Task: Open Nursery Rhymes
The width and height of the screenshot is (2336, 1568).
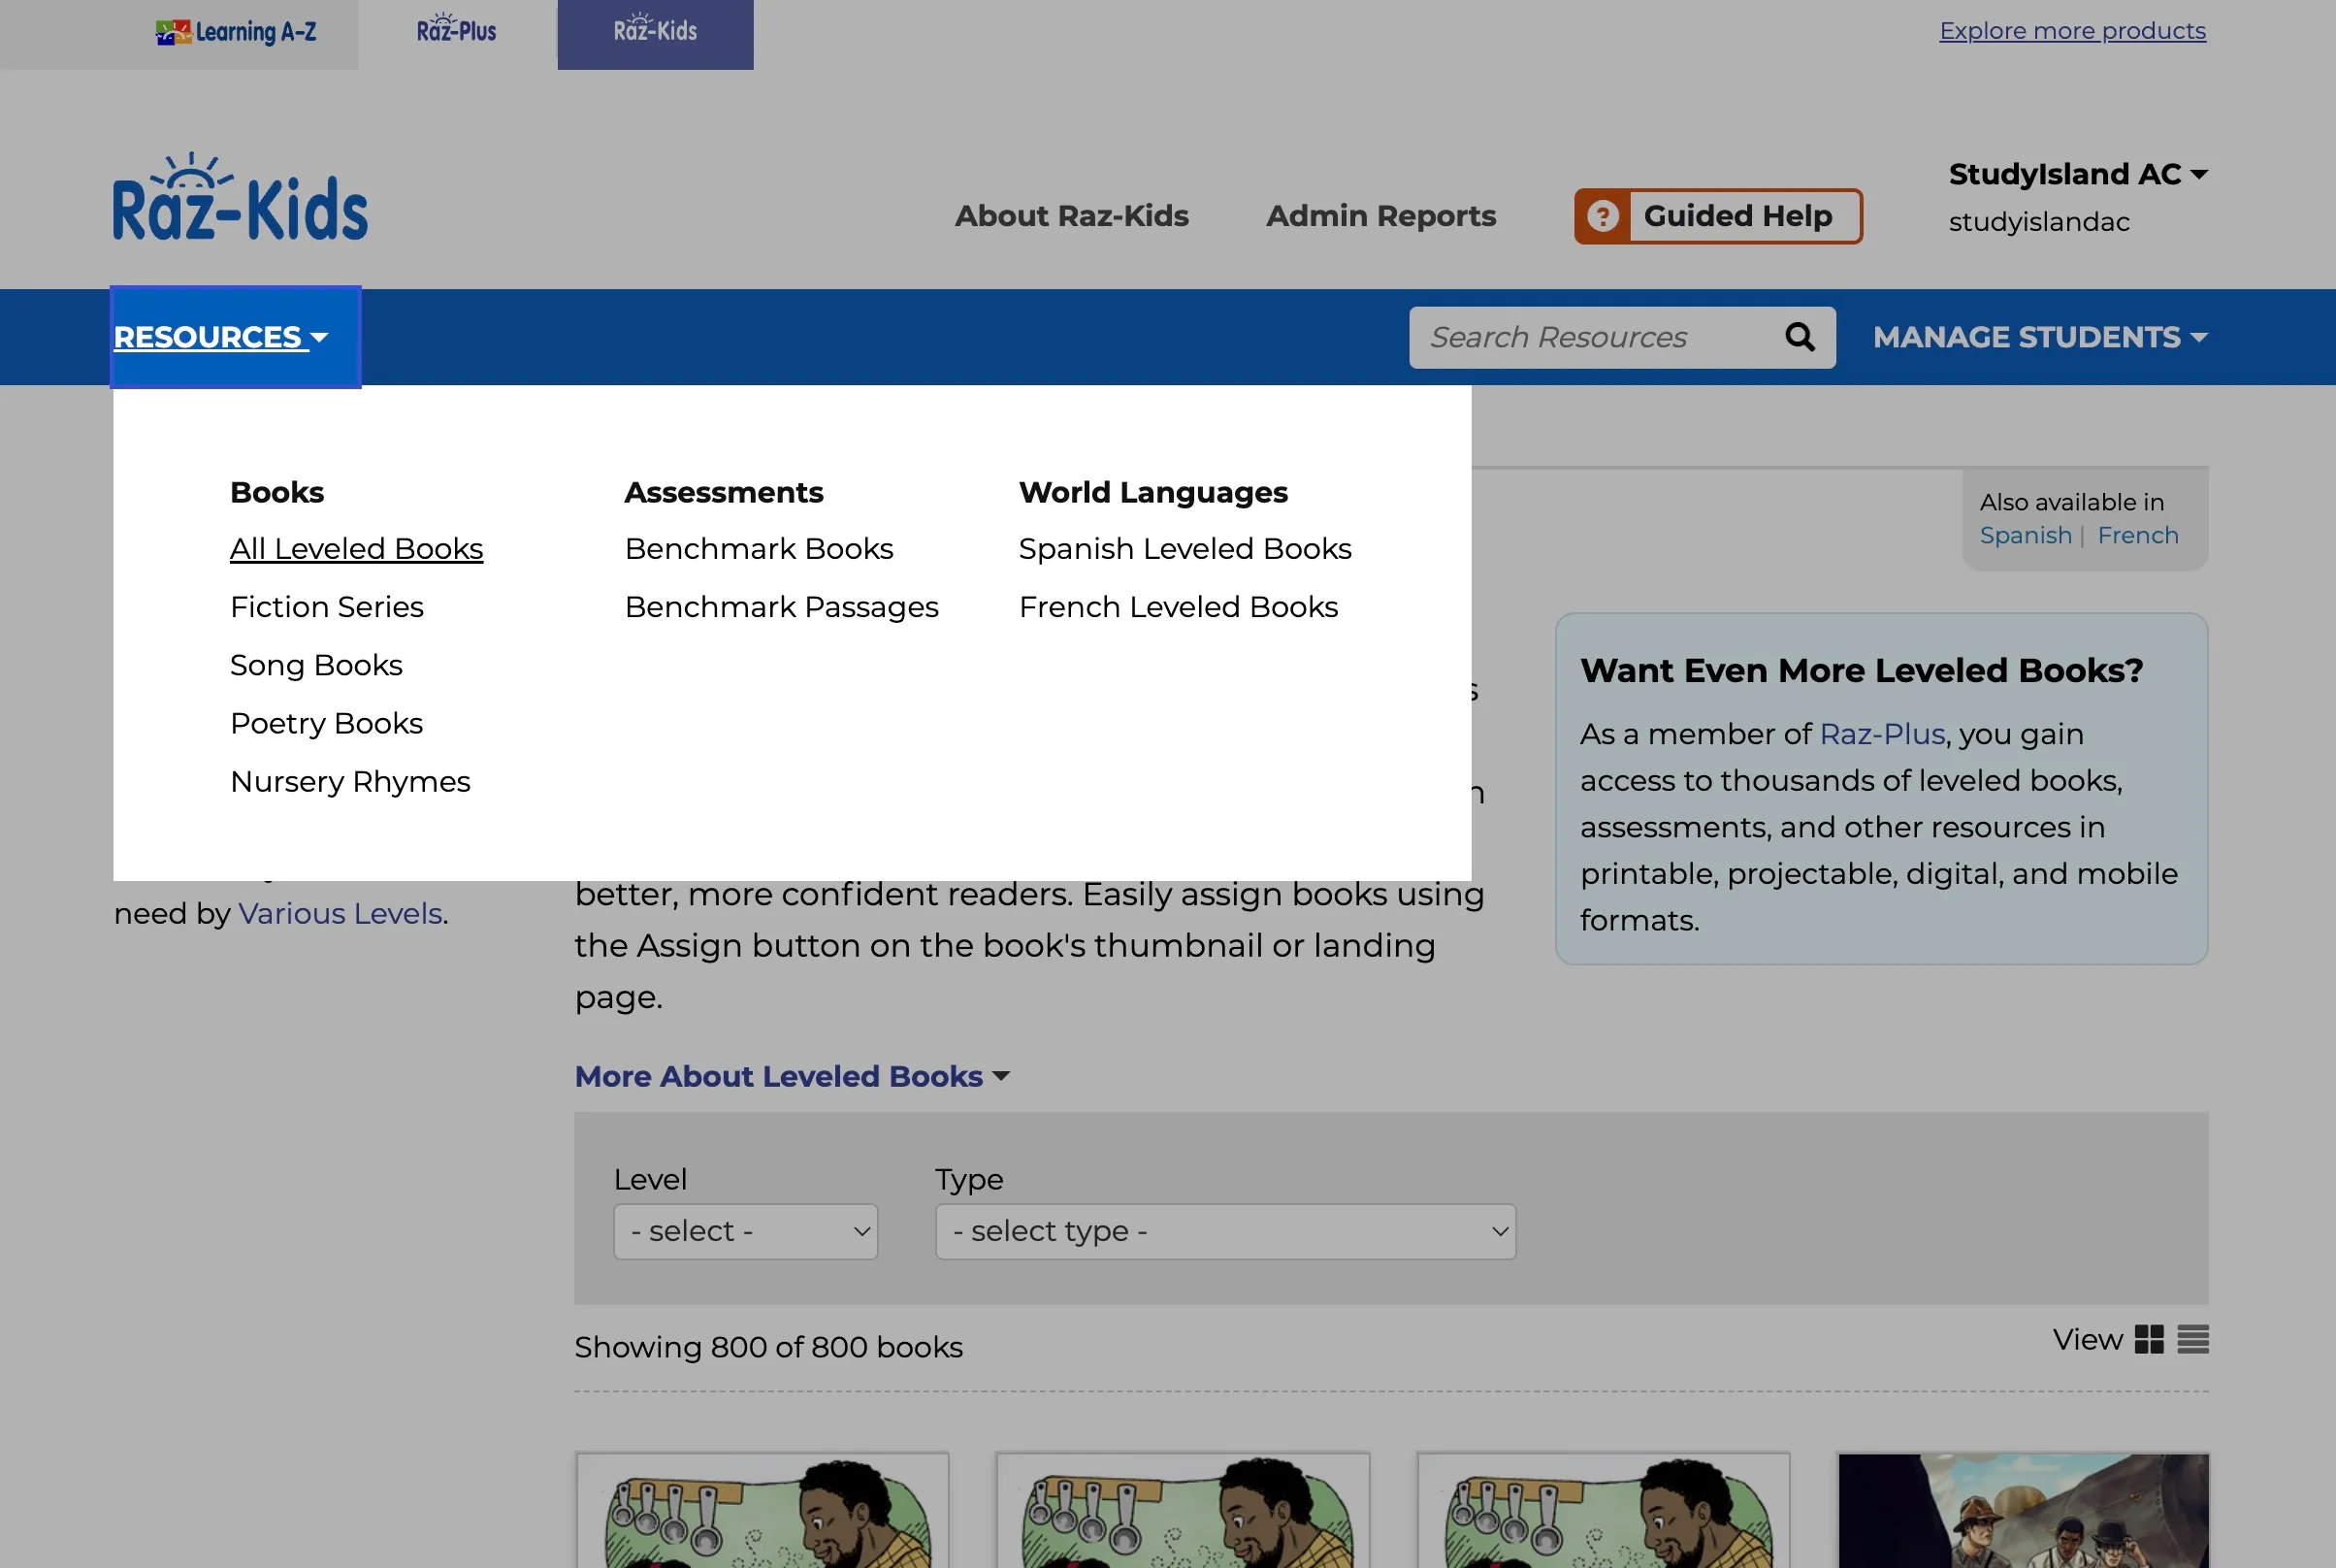Action: tap(350, 781)
